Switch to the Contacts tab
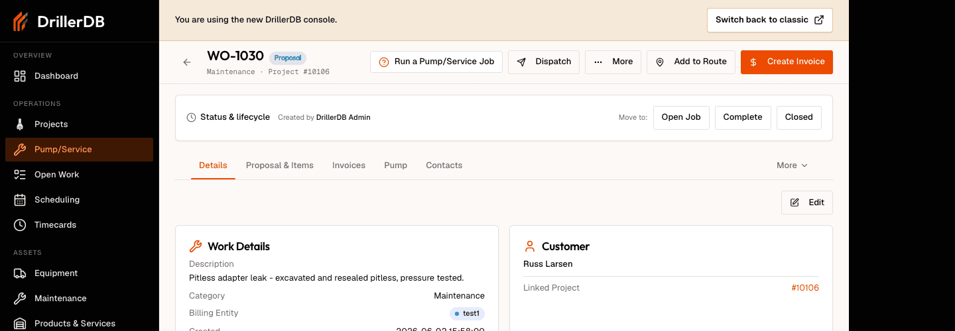955x331 pixels. coord(444,165)
